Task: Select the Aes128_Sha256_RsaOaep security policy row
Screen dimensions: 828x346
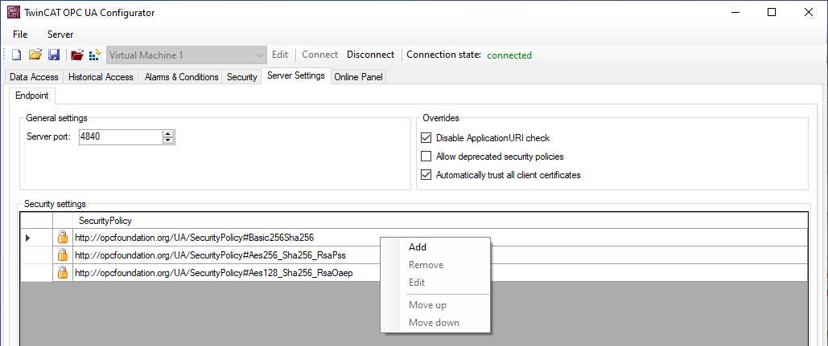Action: (414, 273)
